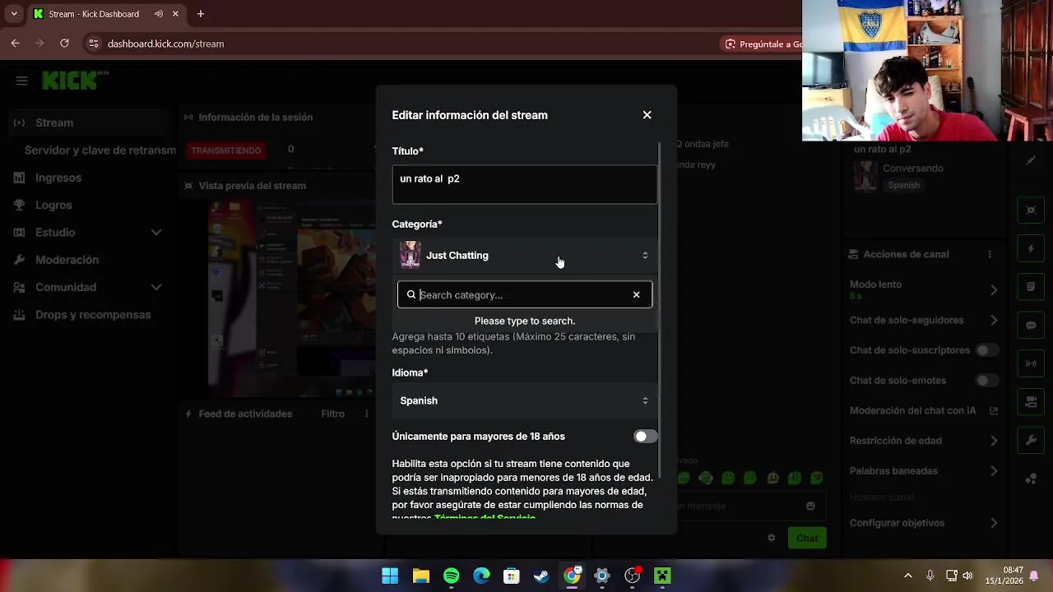Select Stream in the left sidebar
Viewport: 1053px width, 592px height.
(x=88, y=123)
